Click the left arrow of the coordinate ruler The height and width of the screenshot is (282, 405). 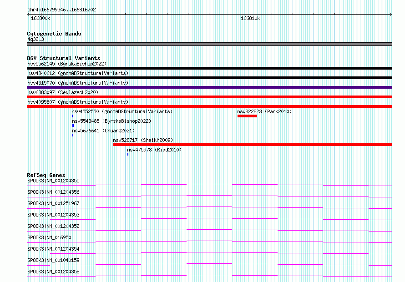(x=28, y=15)
